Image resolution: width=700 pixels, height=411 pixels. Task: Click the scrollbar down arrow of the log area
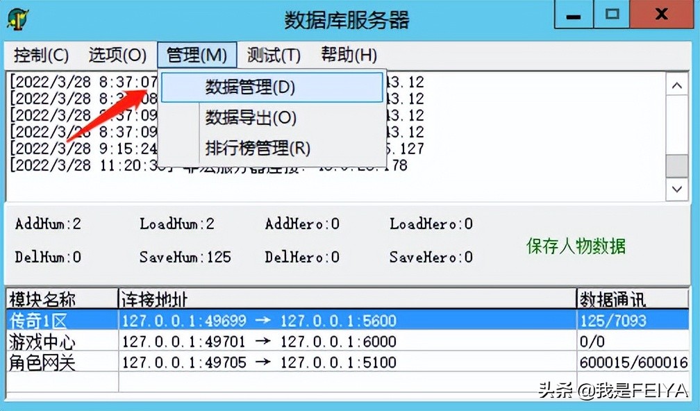(677, 189)
